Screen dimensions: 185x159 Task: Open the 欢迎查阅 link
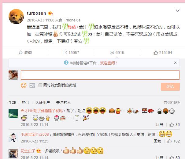tap(107, 63)
